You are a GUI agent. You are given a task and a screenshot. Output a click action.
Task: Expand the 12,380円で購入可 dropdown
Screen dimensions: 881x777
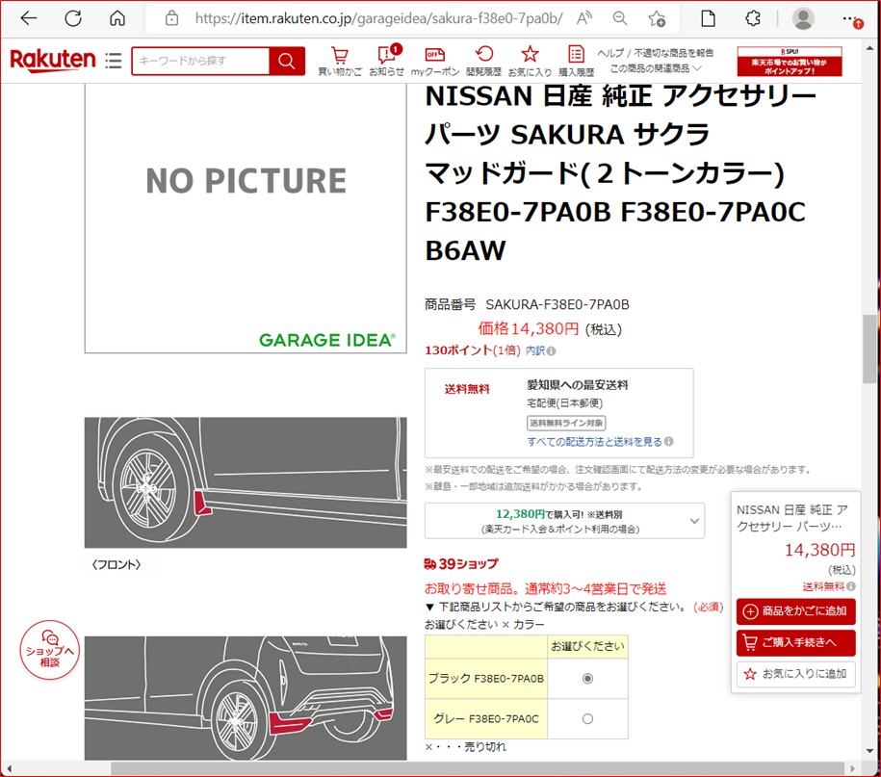click(564, 521)
